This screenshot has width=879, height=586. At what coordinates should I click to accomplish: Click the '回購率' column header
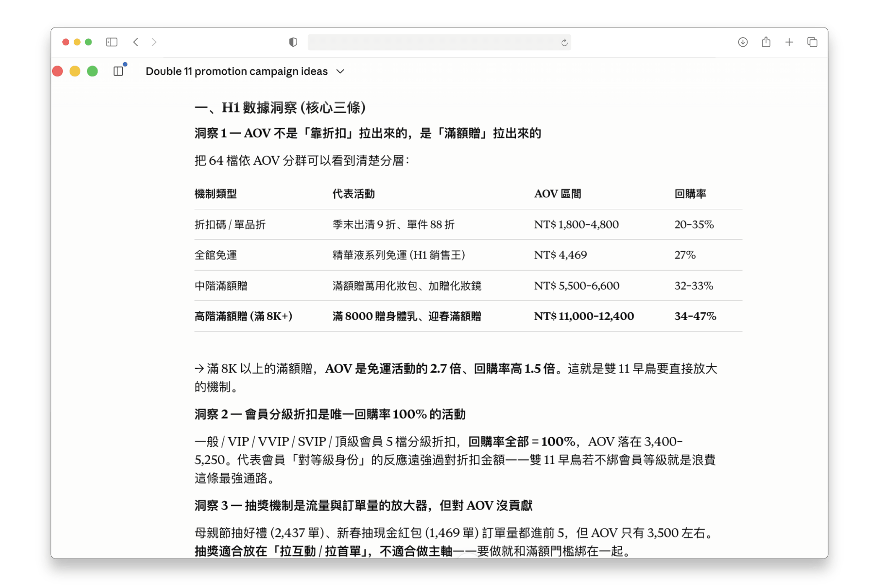tap(690, 194)
